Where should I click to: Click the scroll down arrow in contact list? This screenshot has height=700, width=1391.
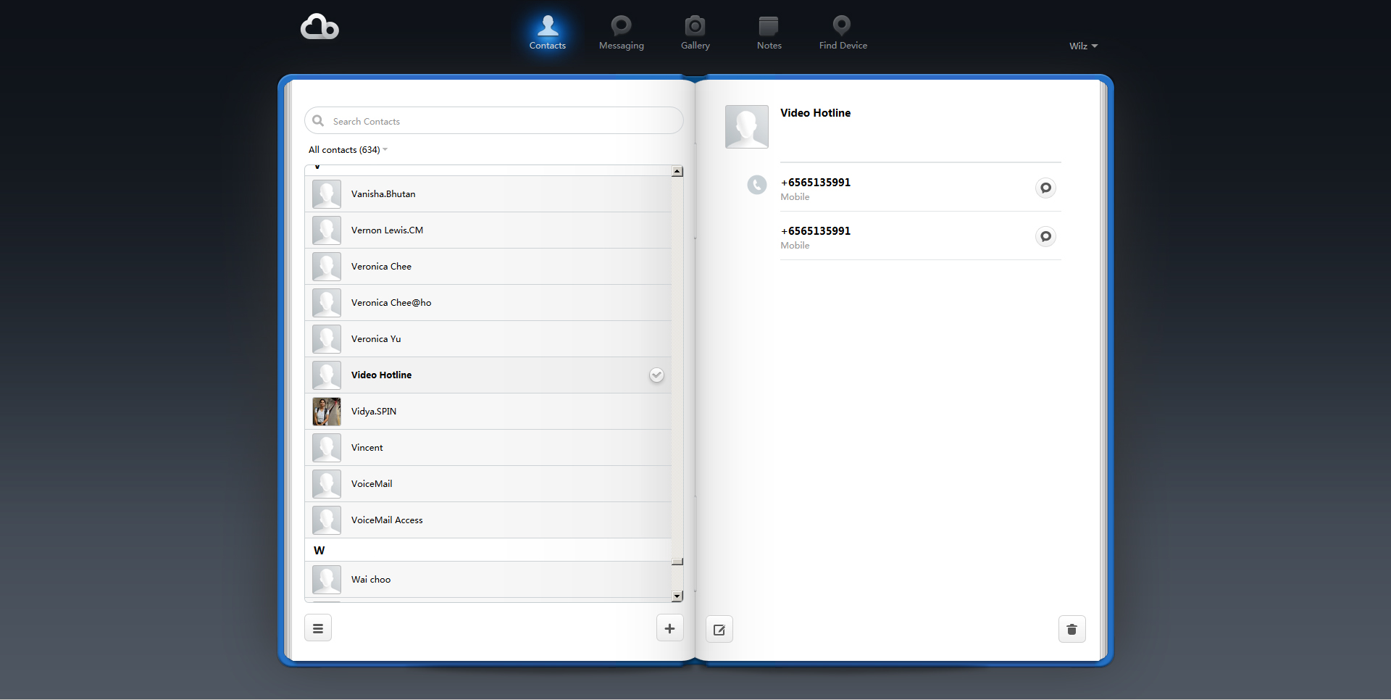677,596
